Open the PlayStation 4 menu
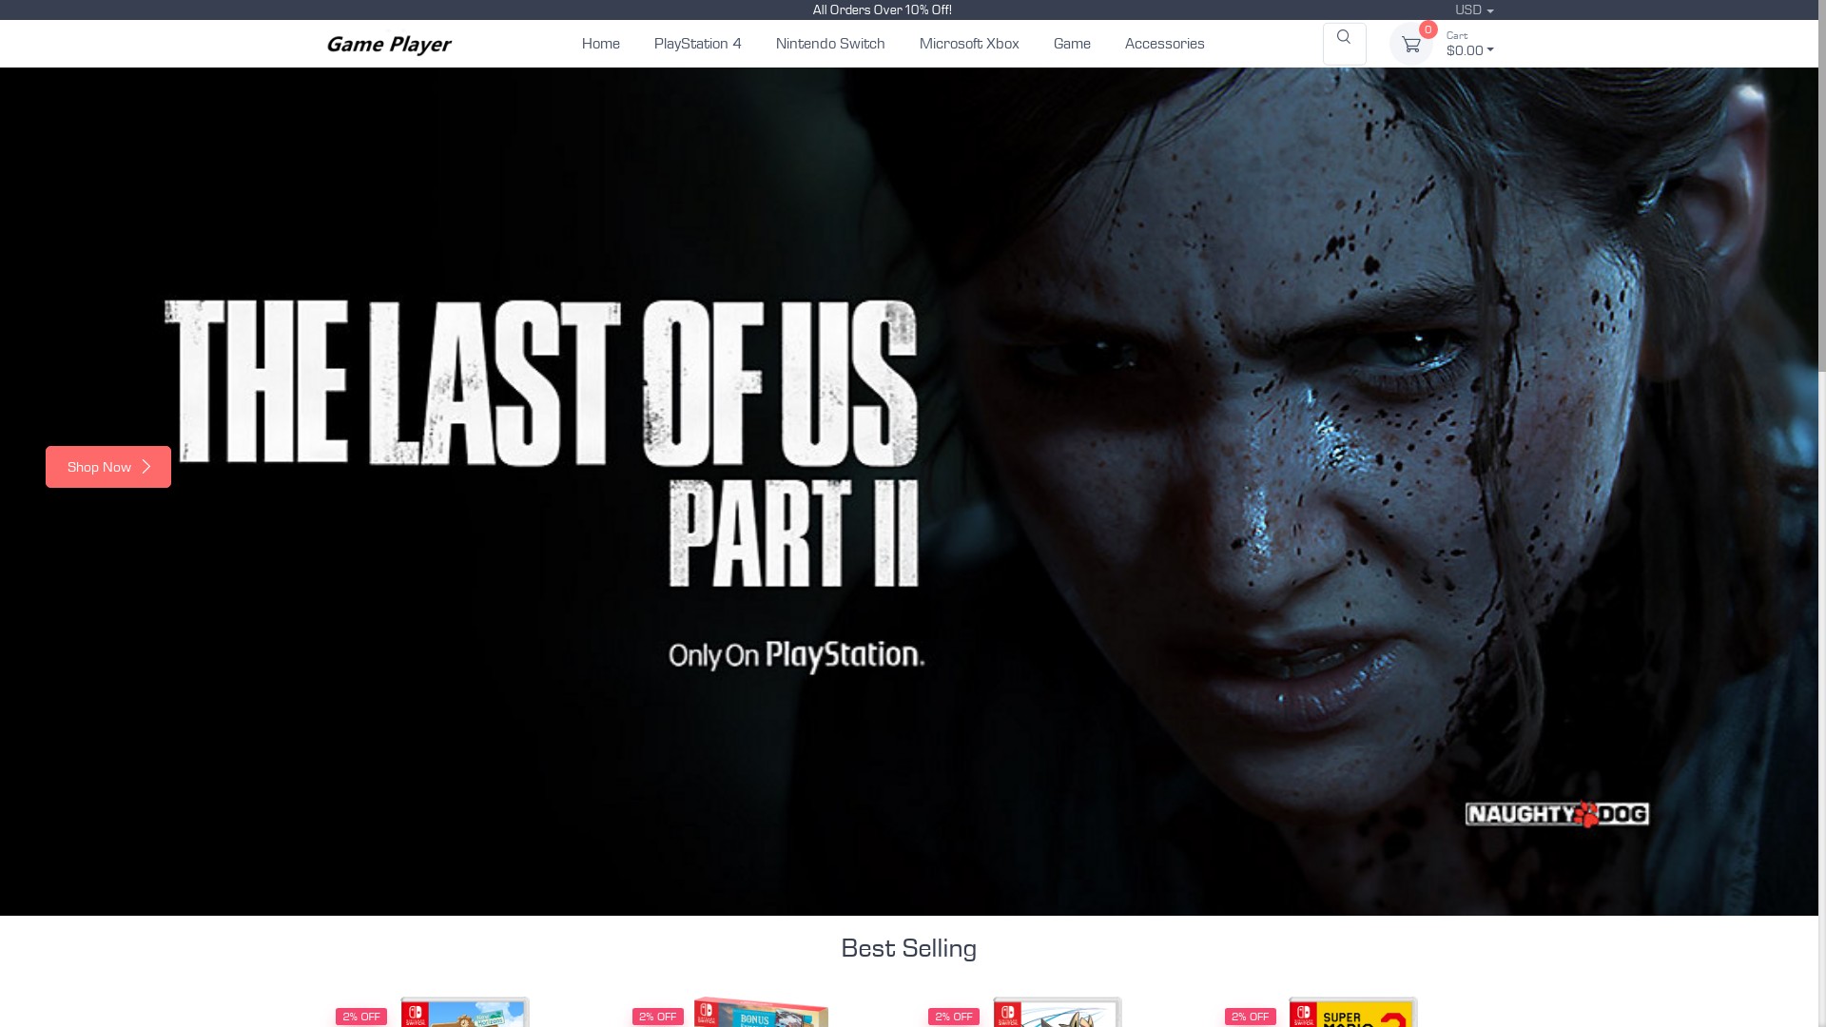Image resolution: width=1826 pixels, height=1027 pixels. point(697,44)
